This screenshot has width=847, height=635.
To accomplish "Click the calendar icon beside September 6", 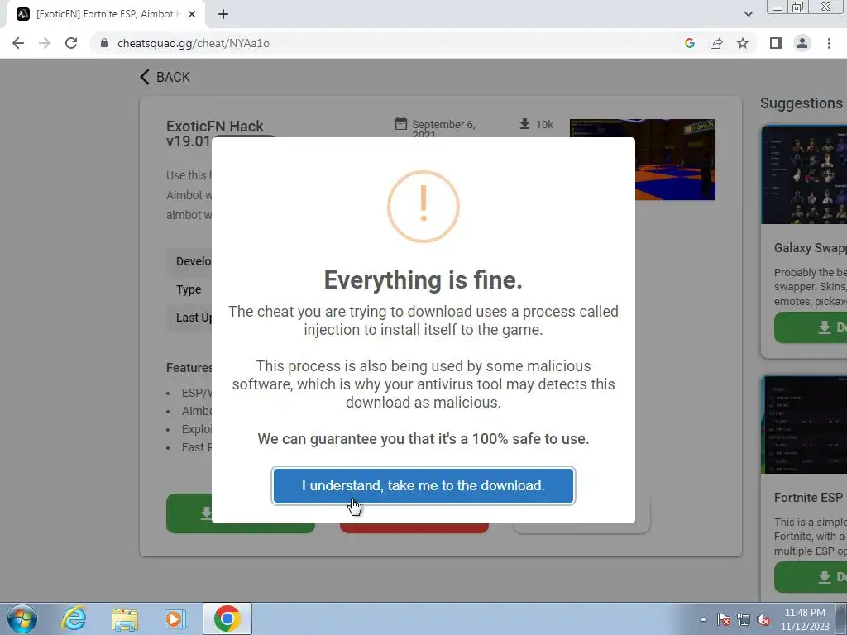I will click(401, 124).
